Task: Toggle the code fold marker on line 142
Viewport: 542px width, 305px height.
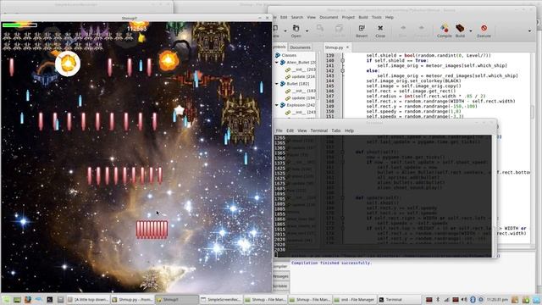Action: tap(342, 70)
